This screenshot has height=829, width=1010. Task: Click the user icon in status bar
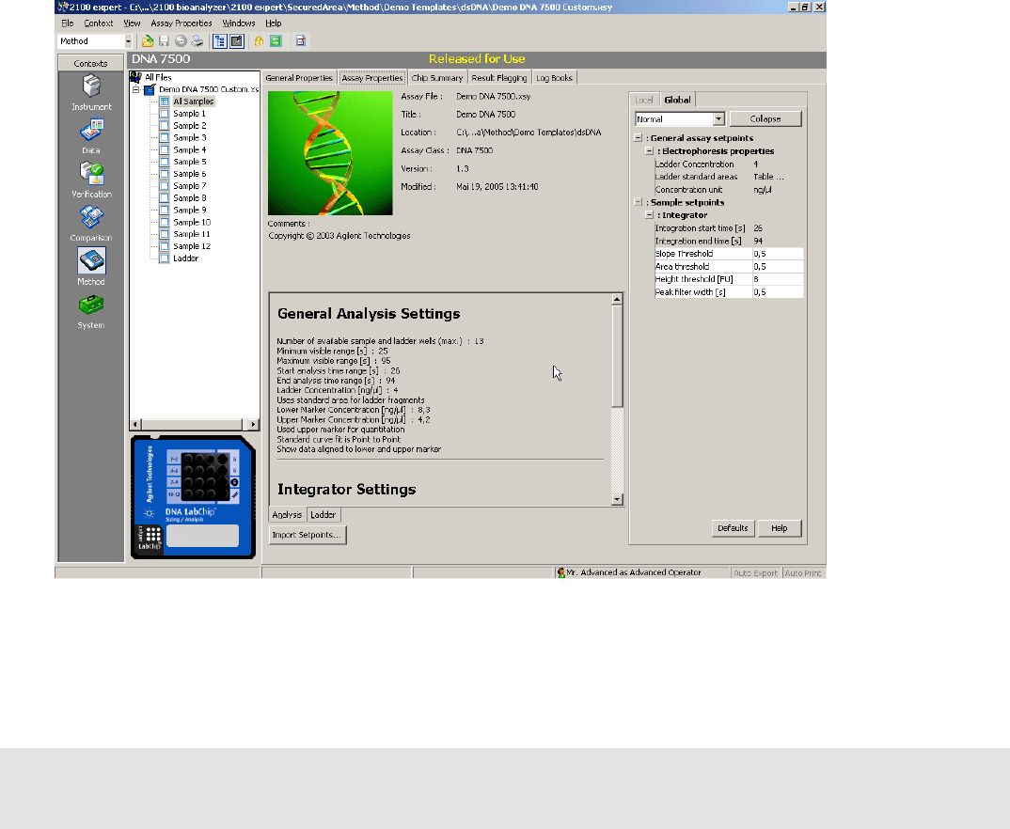tap(561, 572)
